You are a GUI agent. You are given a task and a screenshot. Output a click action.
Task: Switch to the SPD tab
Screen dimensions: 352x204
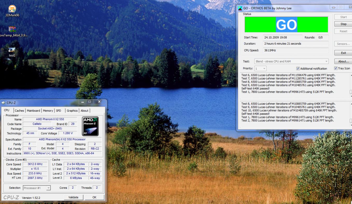[x=59, y=111]
